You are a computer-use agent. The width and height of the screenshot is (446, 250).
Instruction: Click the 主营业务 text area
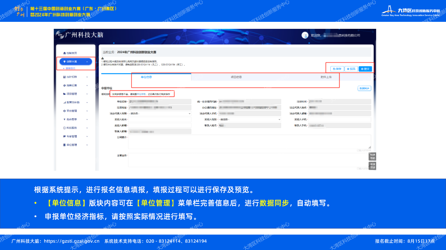click(x=249, y=160)
